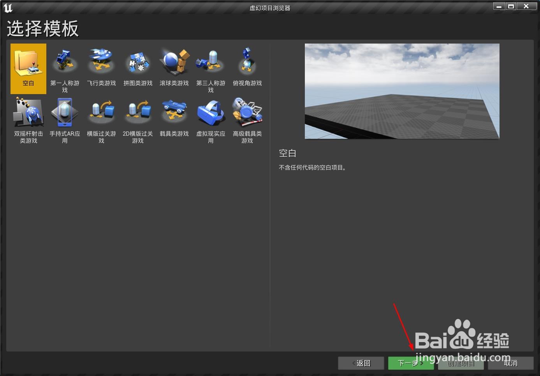The image size is (540, 376).
Task: Click the 取消 cancel button
Action: click(511, 363)
